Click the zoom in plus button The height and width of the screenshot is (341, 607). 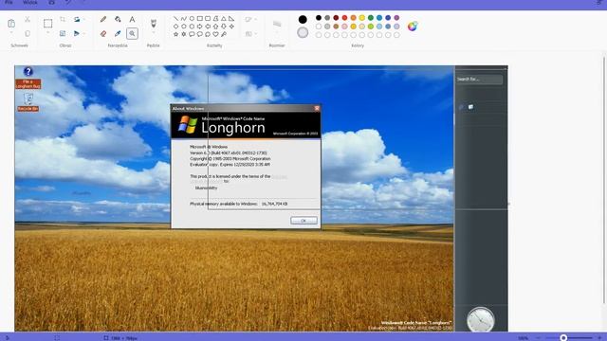pyautogui.click(x=600, y=338)
